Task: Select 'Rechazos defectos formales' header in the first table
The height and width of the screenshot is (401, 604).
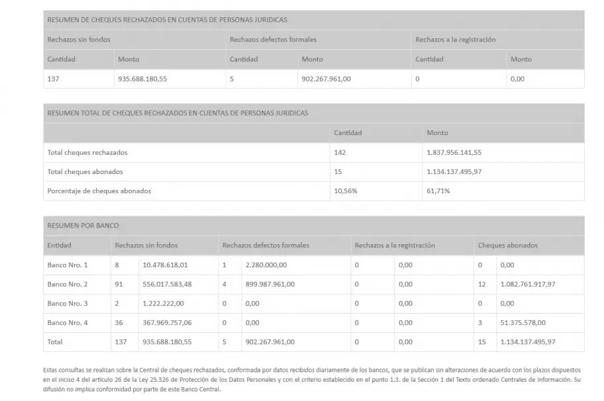Action: (x=273, y=39)
